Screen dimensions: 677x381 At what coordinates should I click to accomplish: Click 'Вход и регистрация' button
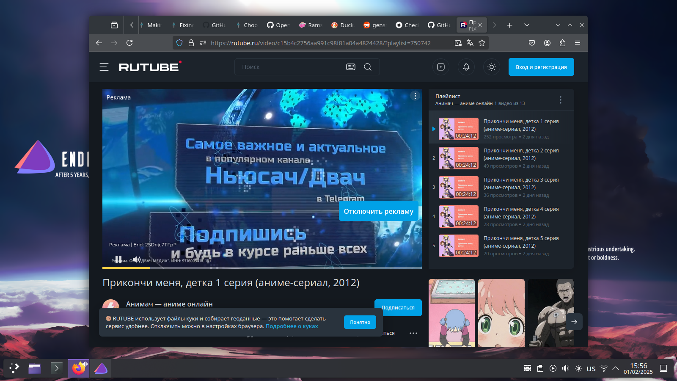click(x=541, y=67)
